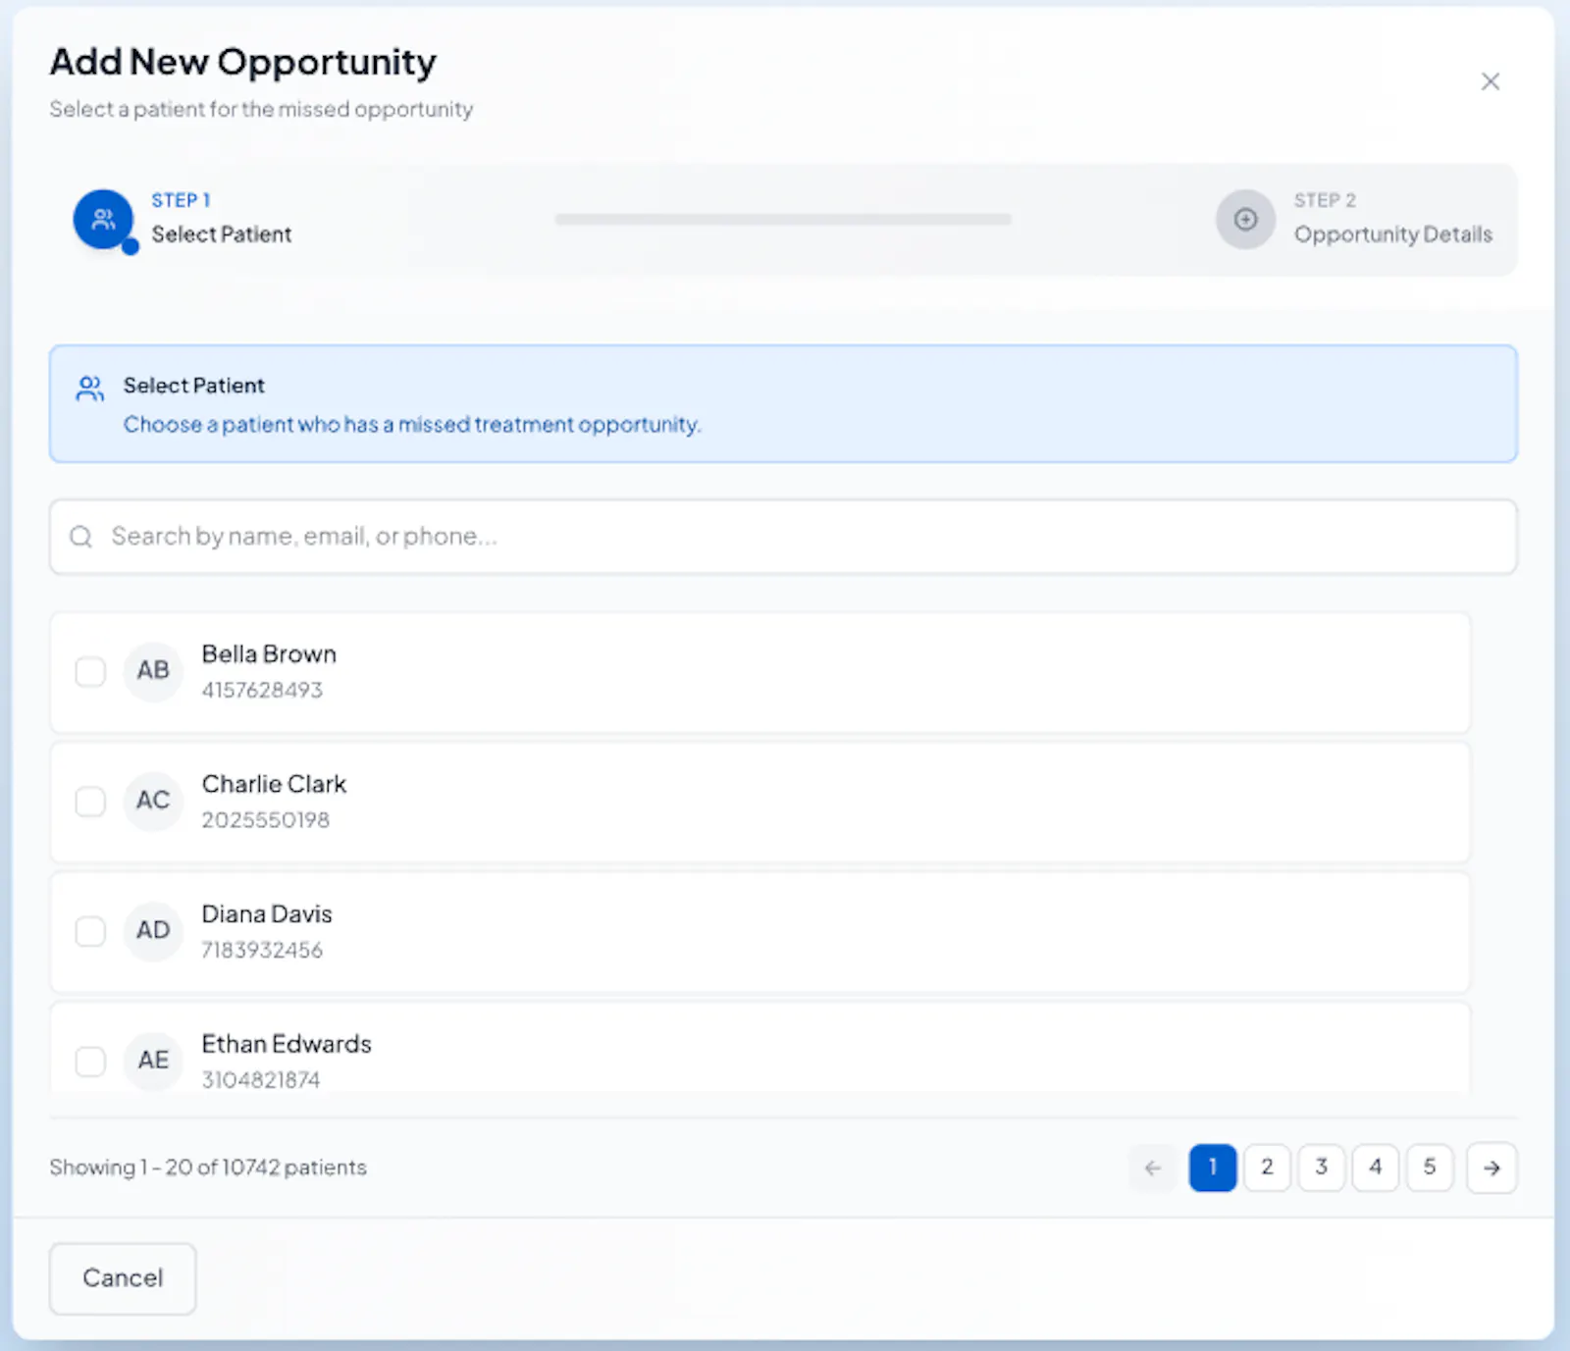Select the Charlie Clark patient name
Screen dimensions: 1570x1351
coord(274,784)
